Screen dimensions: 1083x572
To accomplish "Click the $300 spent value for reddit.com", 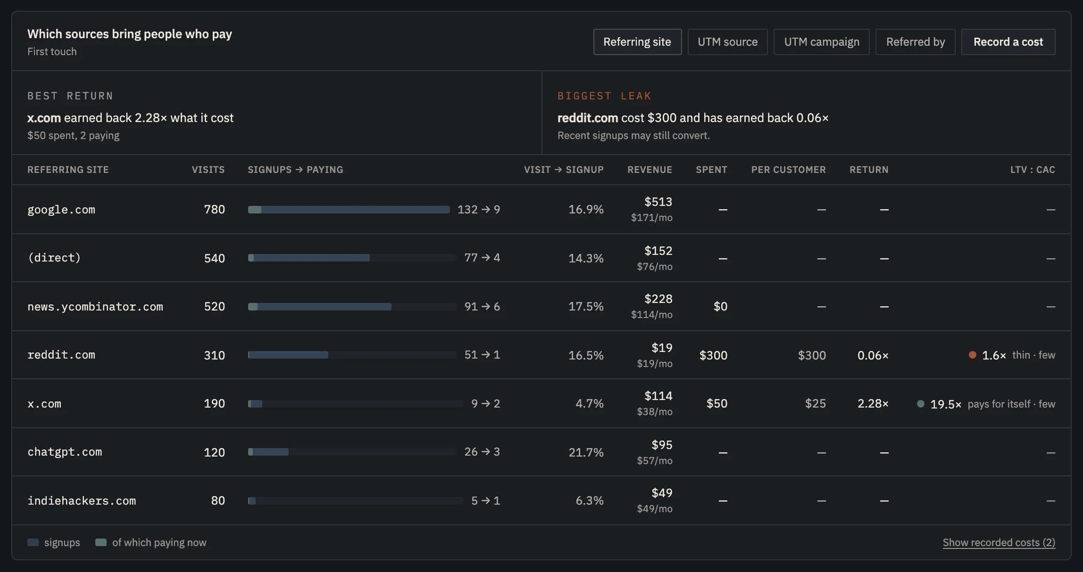I will pyautogui.click(x=713, y=355).
